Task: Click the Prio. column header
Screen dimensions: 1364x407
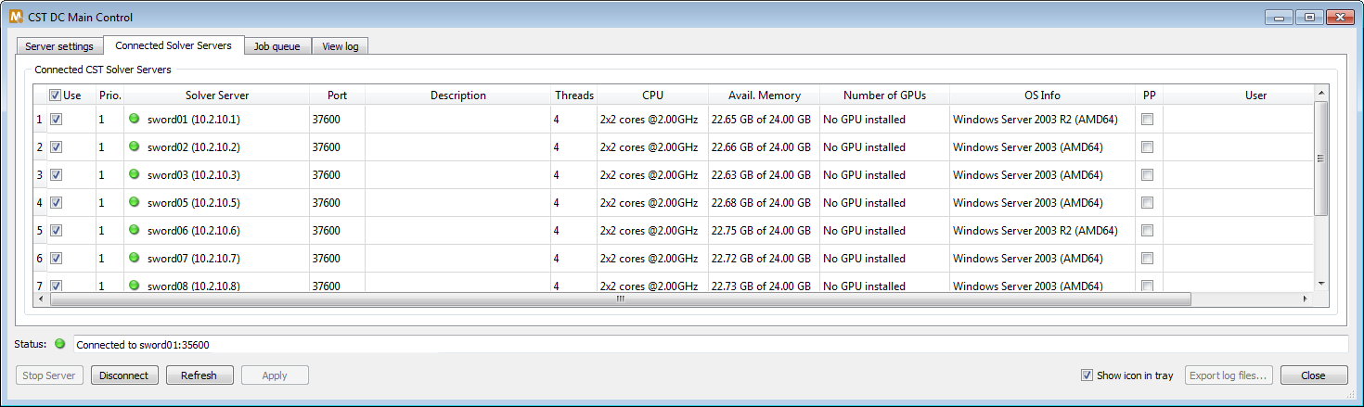Action: pos(110,95)
